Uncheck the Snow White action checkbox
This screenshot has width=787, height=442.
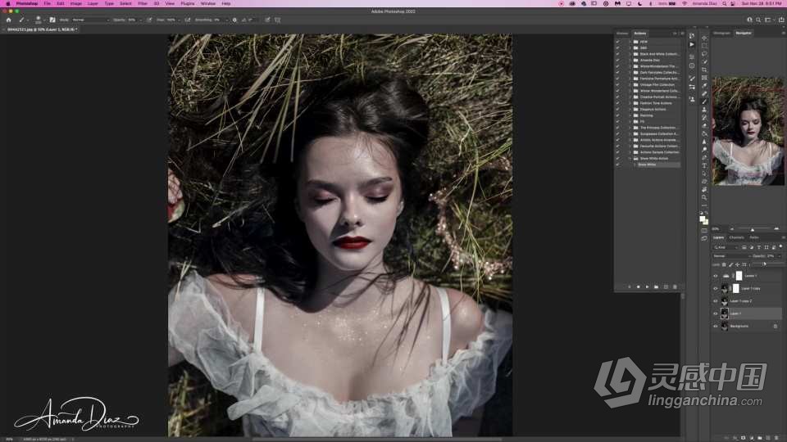[618, 165]
